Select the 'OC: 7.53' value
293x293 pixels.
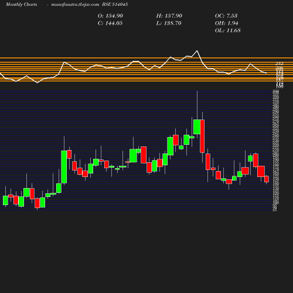[x=226, y=16]
